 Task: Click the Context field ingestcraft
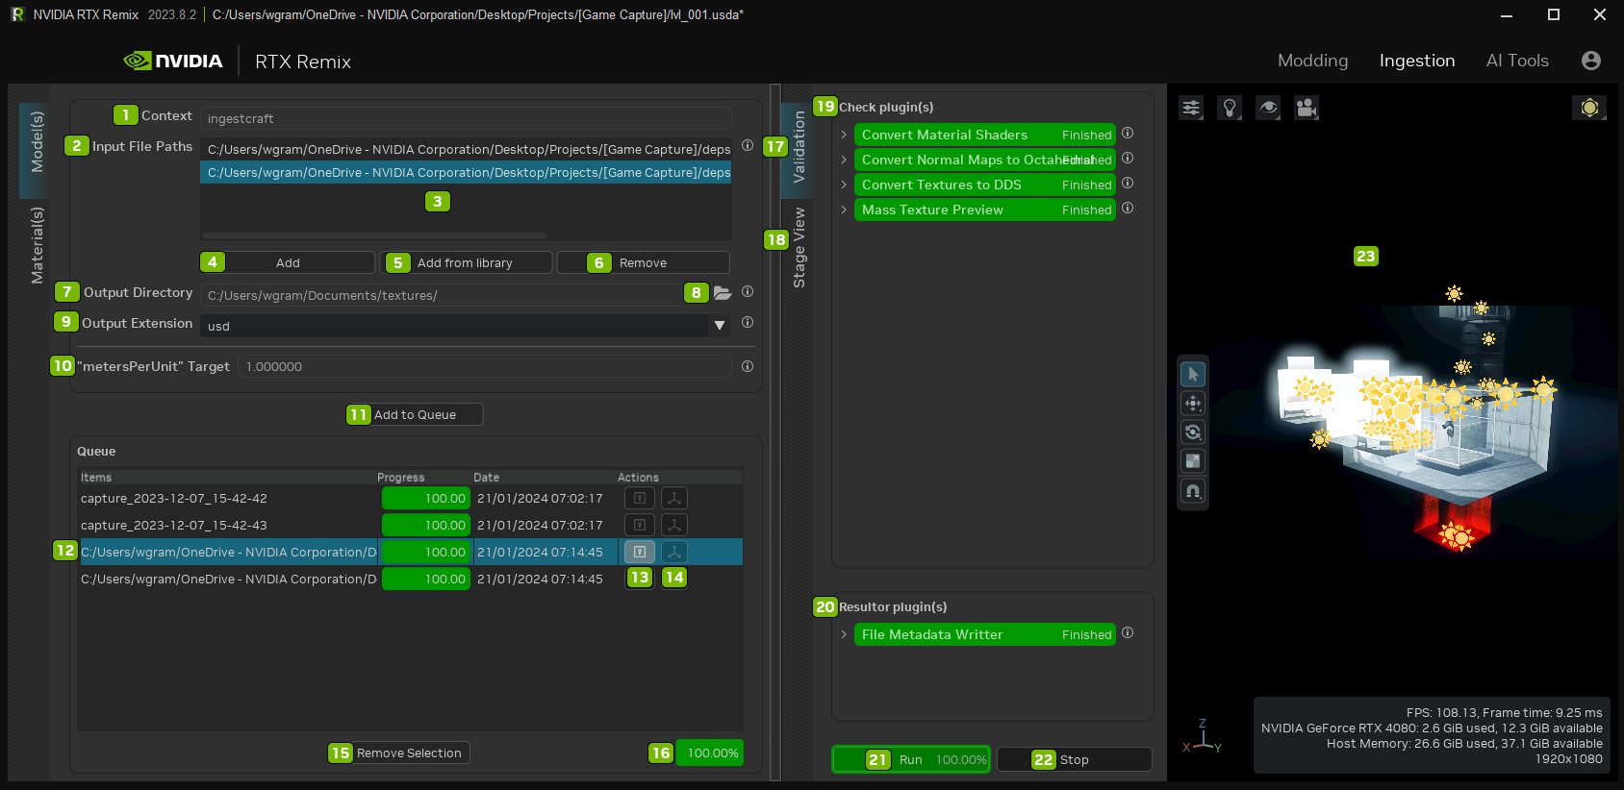coord(466,118)
